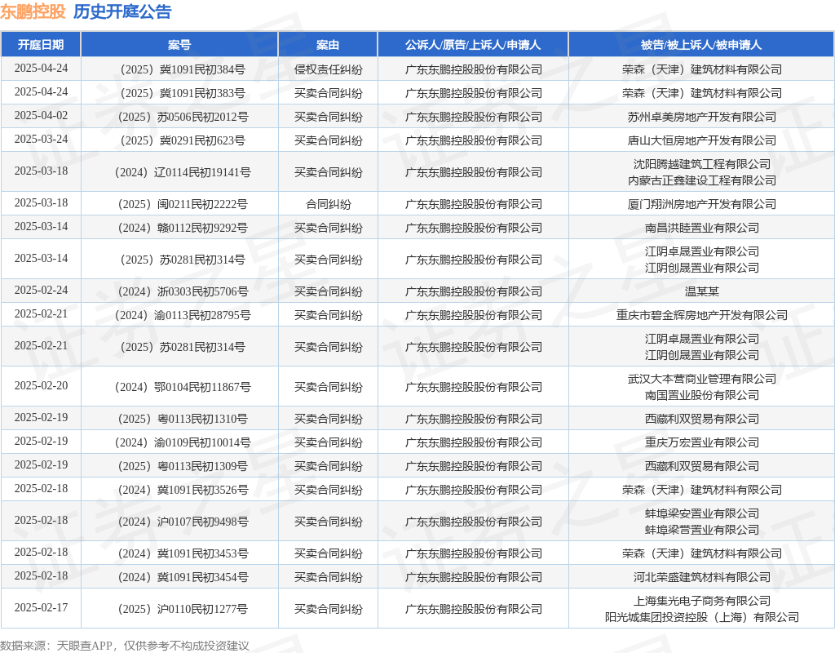The height and width of the screenshot is (653, 835).
Task: Click the 数据来源 天眼查APP footer note
Action: [x=125, y=646]
